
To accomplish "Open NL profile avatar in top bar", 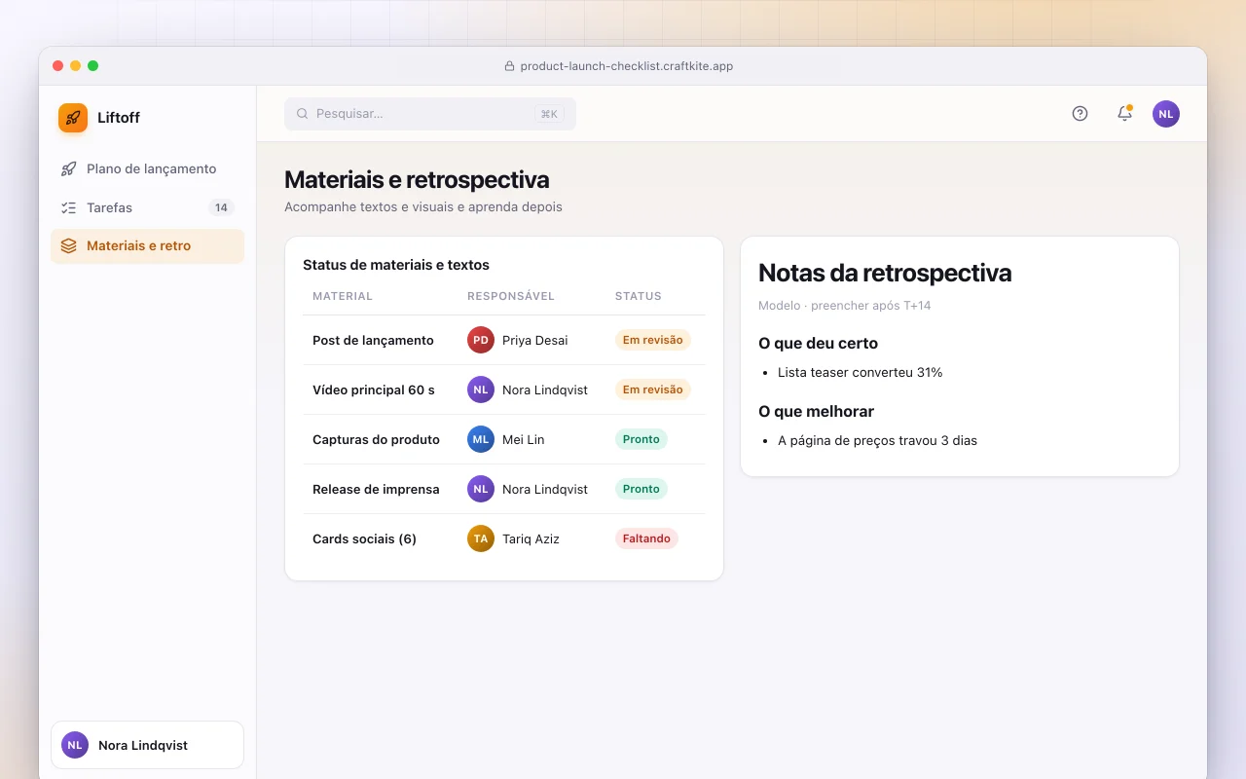I will (x=1166, y=114).
